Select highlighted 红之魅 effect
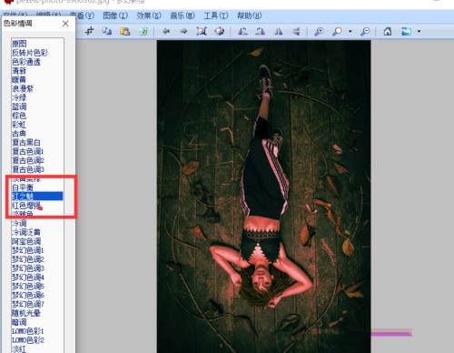 tap(37, 197)
